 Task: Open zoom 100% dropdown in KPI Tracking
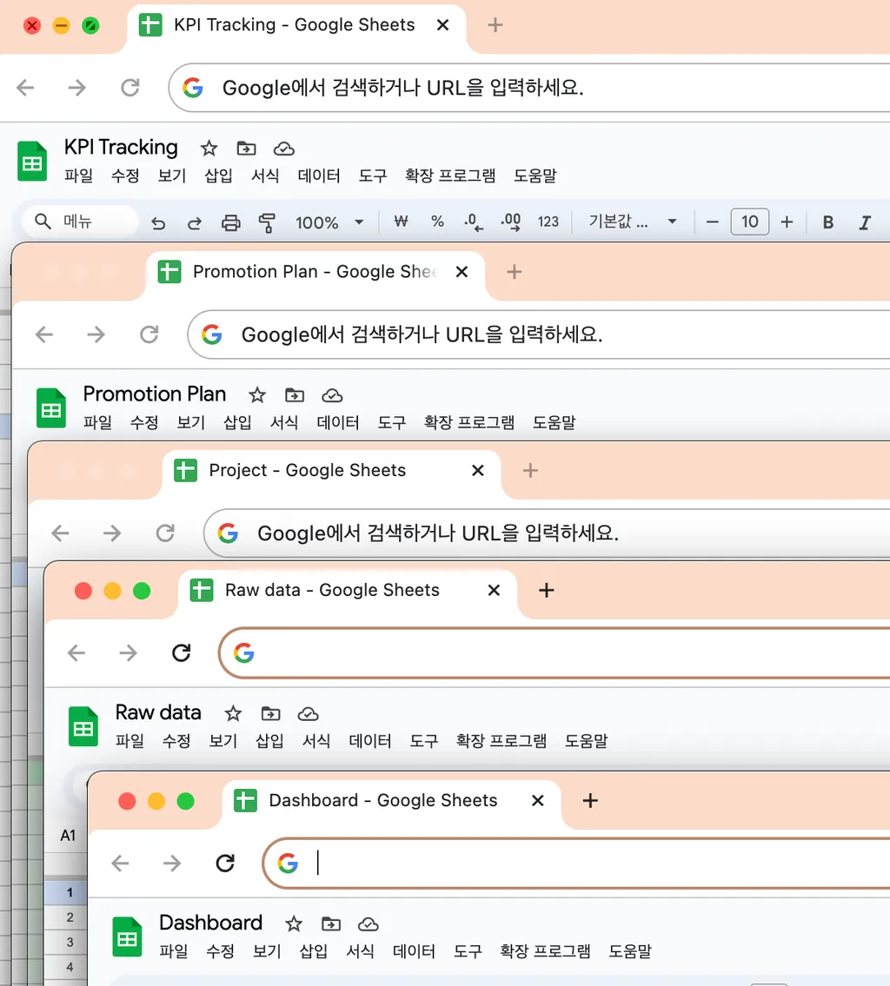pos(329,222)
